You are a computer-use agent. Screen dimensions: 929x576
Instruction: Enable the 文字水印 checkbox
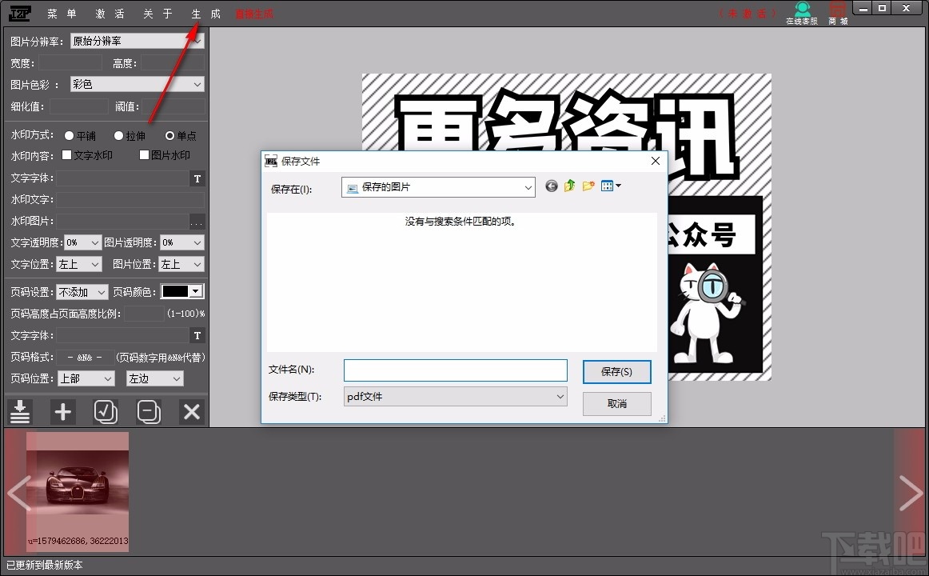[67, 154]
